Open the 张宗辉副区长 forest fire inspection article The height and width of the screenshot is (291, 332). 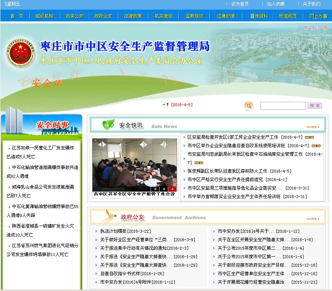click(227, 171)
